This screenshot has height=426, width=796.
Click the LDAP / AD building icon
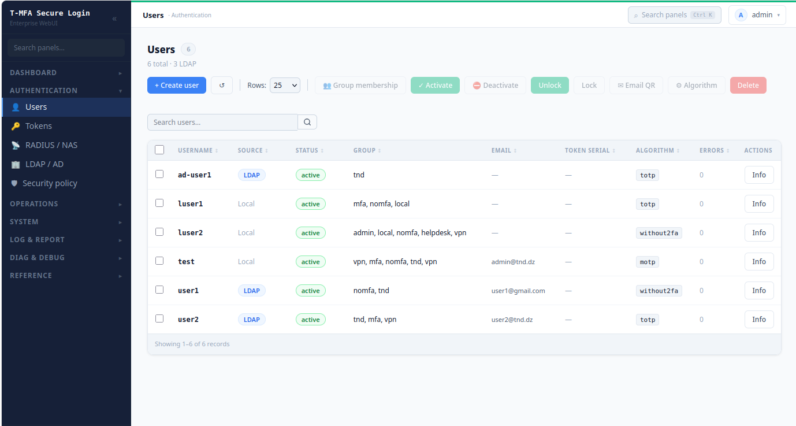point(16,164)
